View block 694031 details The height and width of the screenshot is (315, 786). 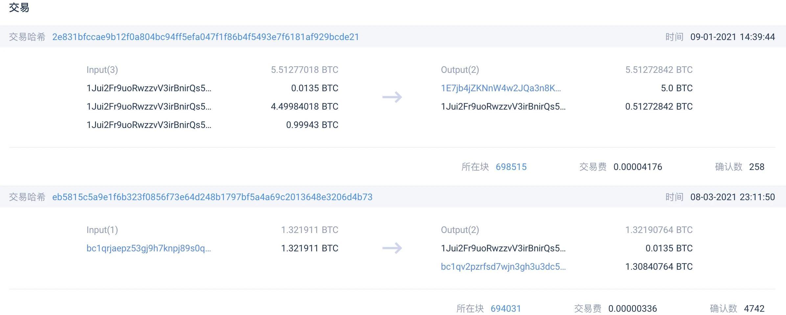(506, 308)
